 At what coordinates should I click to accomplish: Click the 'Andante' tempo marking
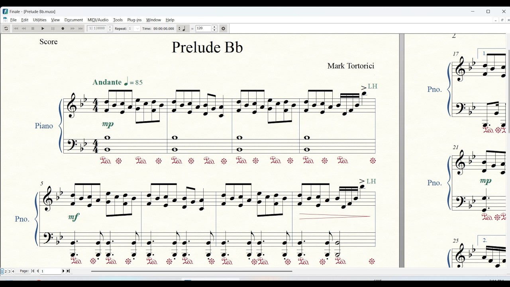click(x=107, y=82)
